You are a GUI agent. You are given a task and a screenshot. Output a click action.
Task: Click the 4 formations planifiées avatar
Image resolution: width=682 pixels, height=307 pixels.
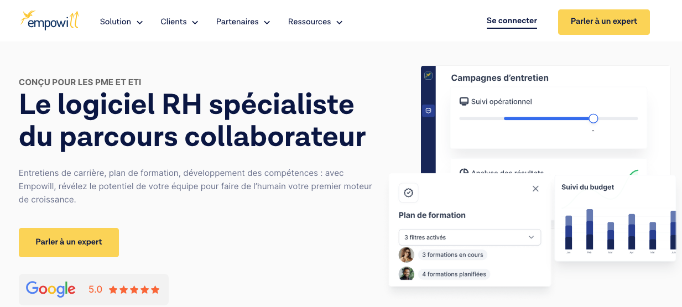coord(407,274)
